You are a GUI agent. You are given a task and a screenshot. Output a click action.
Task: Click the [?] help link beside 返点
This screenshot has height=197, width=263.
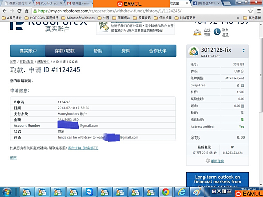click(x=242, y=106)
